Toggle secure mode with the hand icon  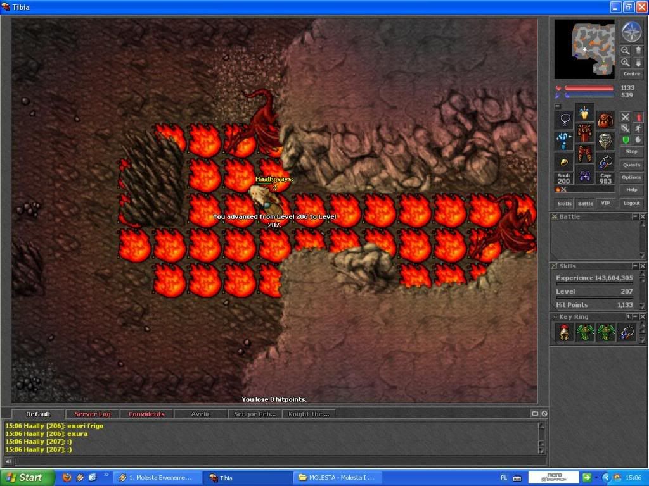click(639, 140)
